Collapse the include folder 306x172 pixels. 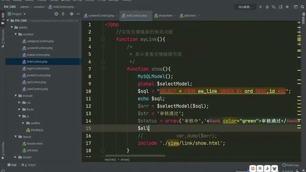(16, 96)
